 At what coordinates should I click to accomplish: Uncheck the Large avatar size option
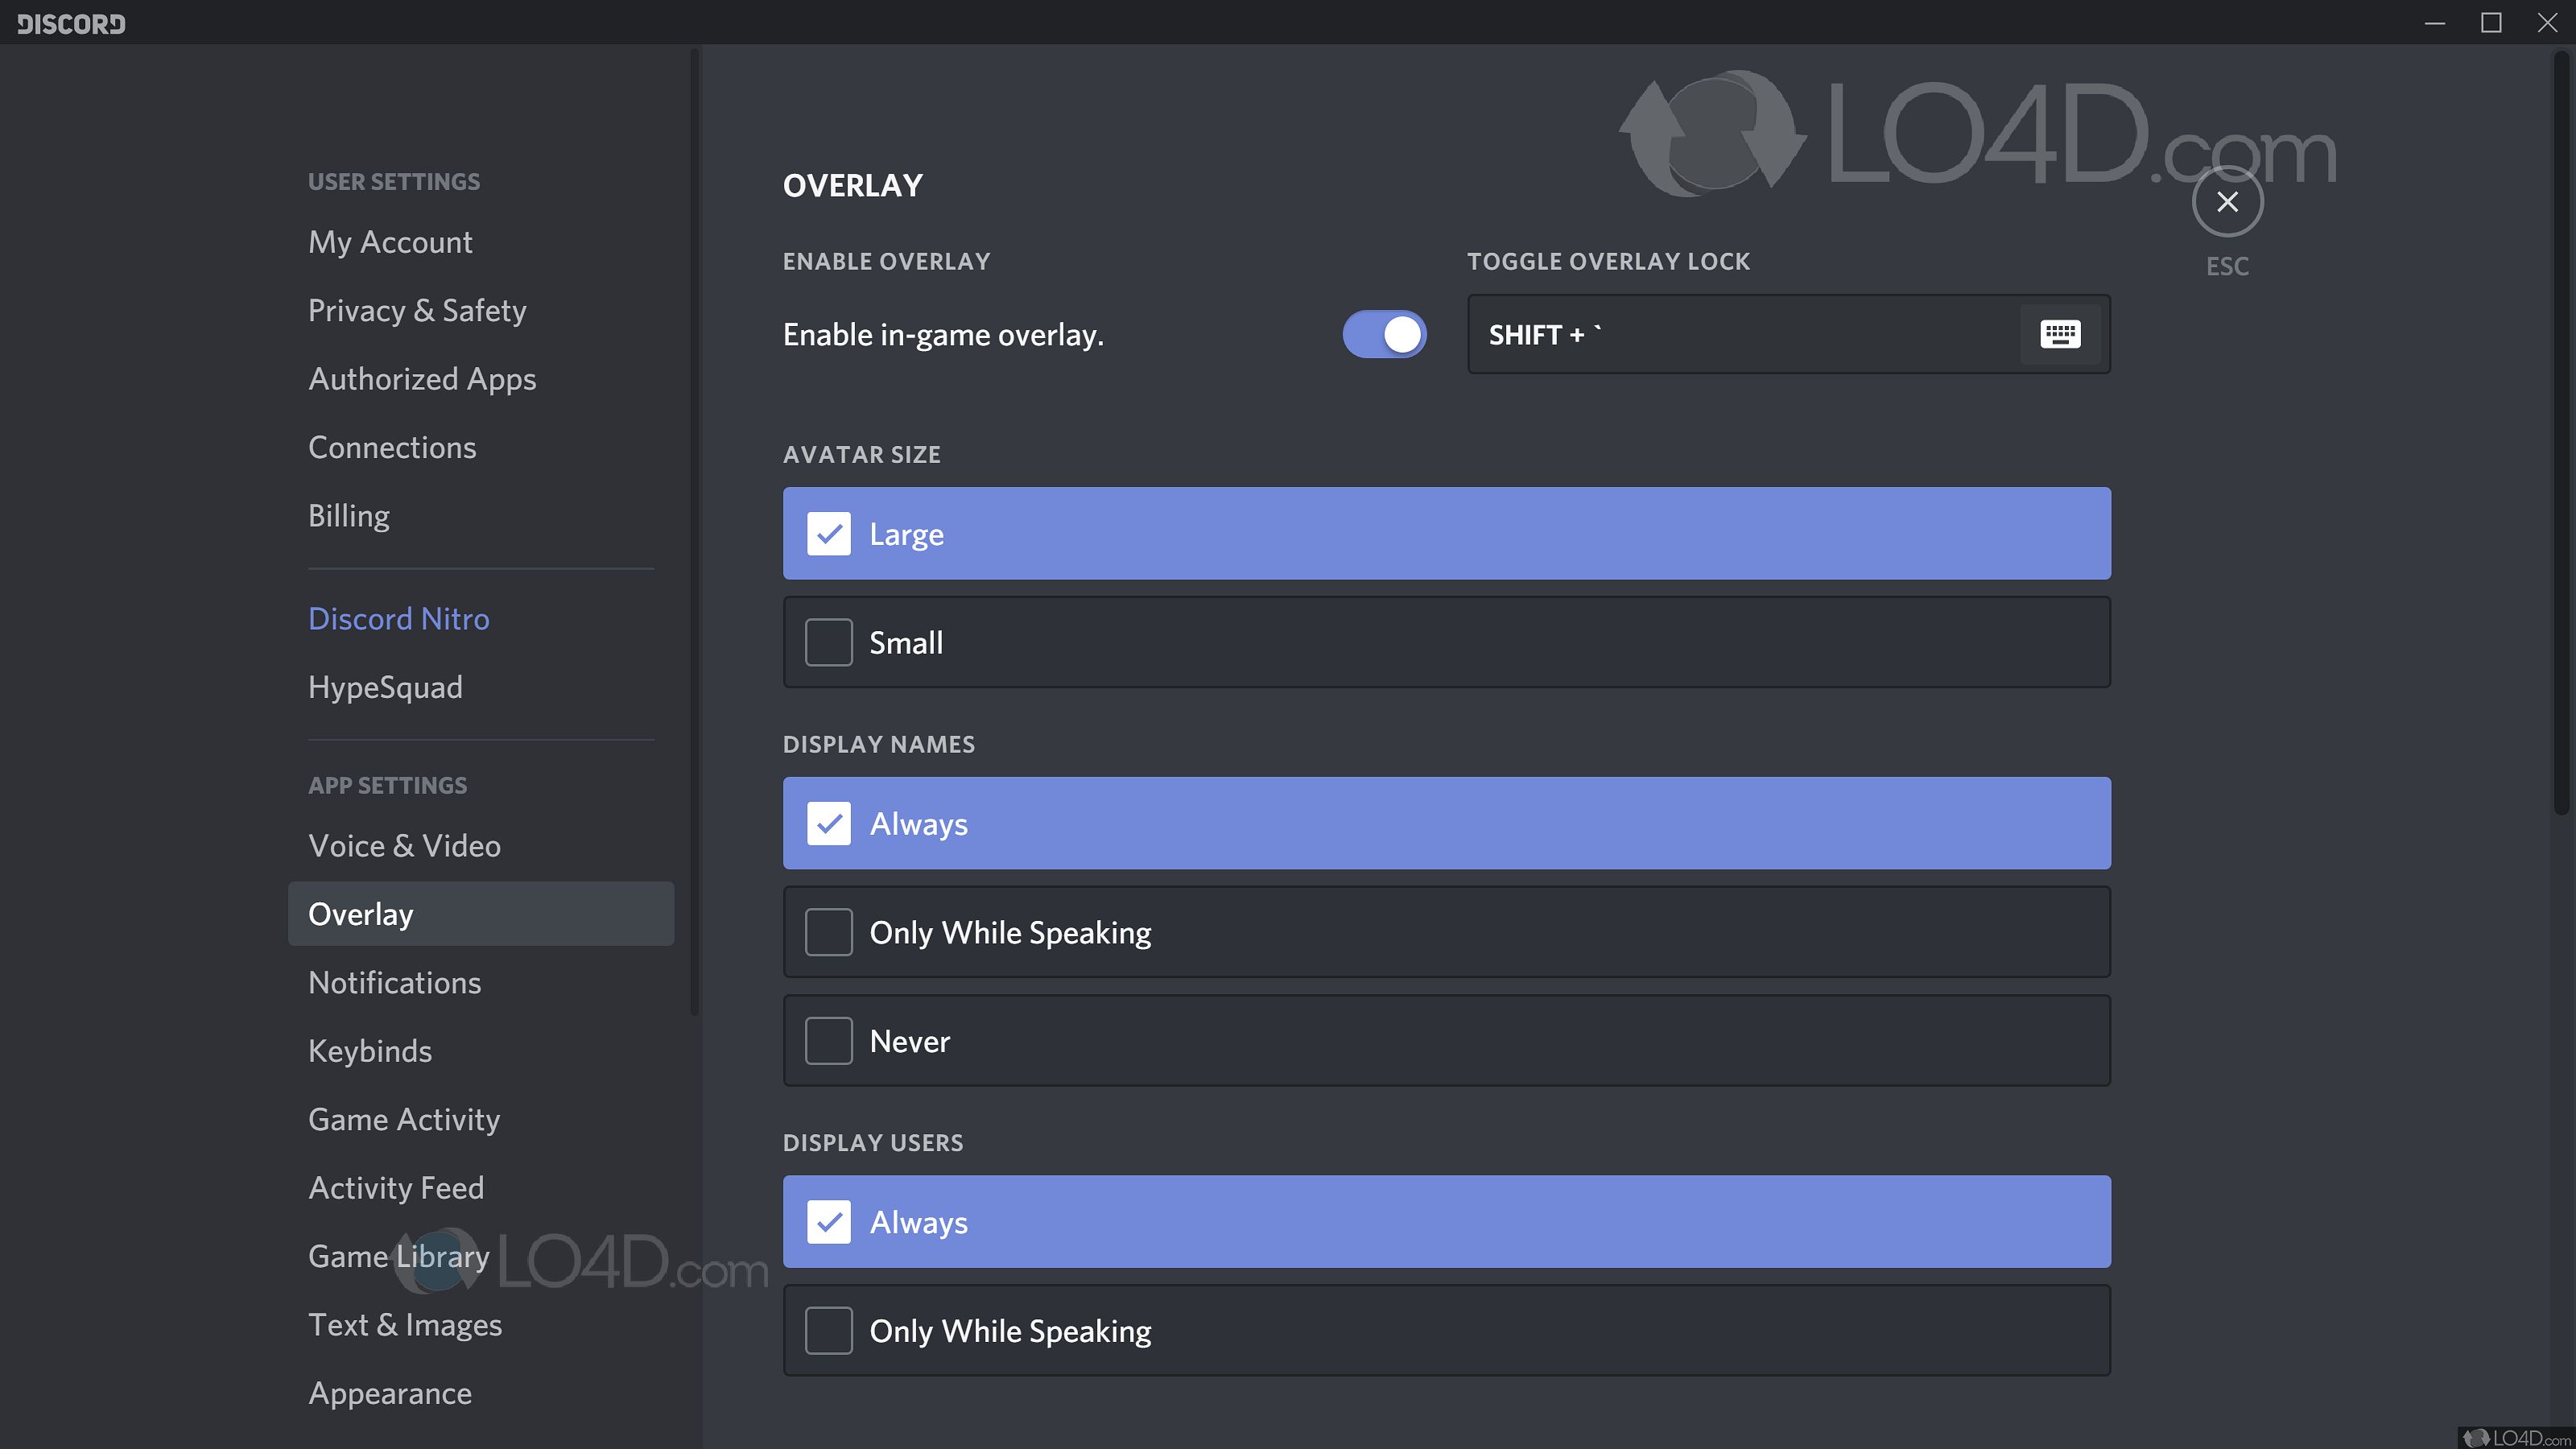pyautogui.click(x=828, y=534)
